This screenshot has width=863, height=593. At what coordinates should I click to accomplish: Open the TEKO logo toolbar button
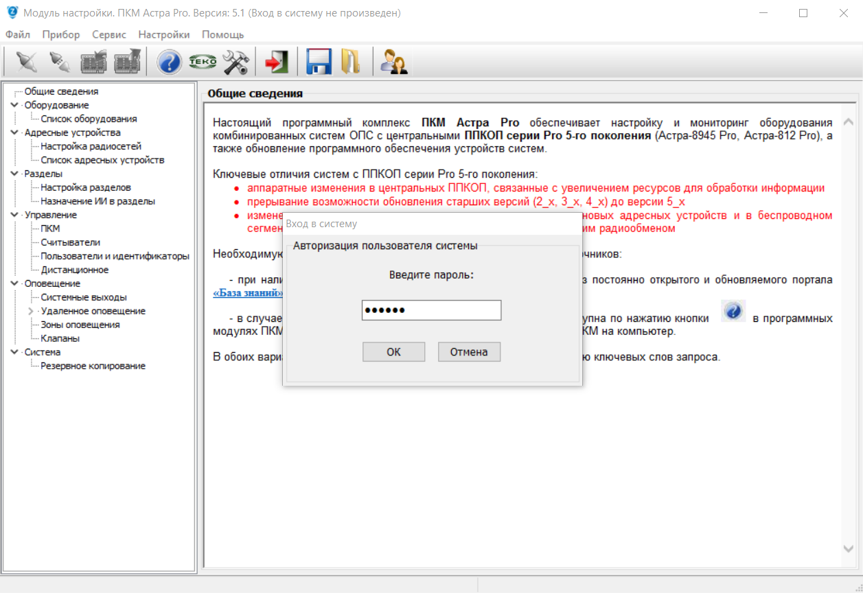pos(203,62)
